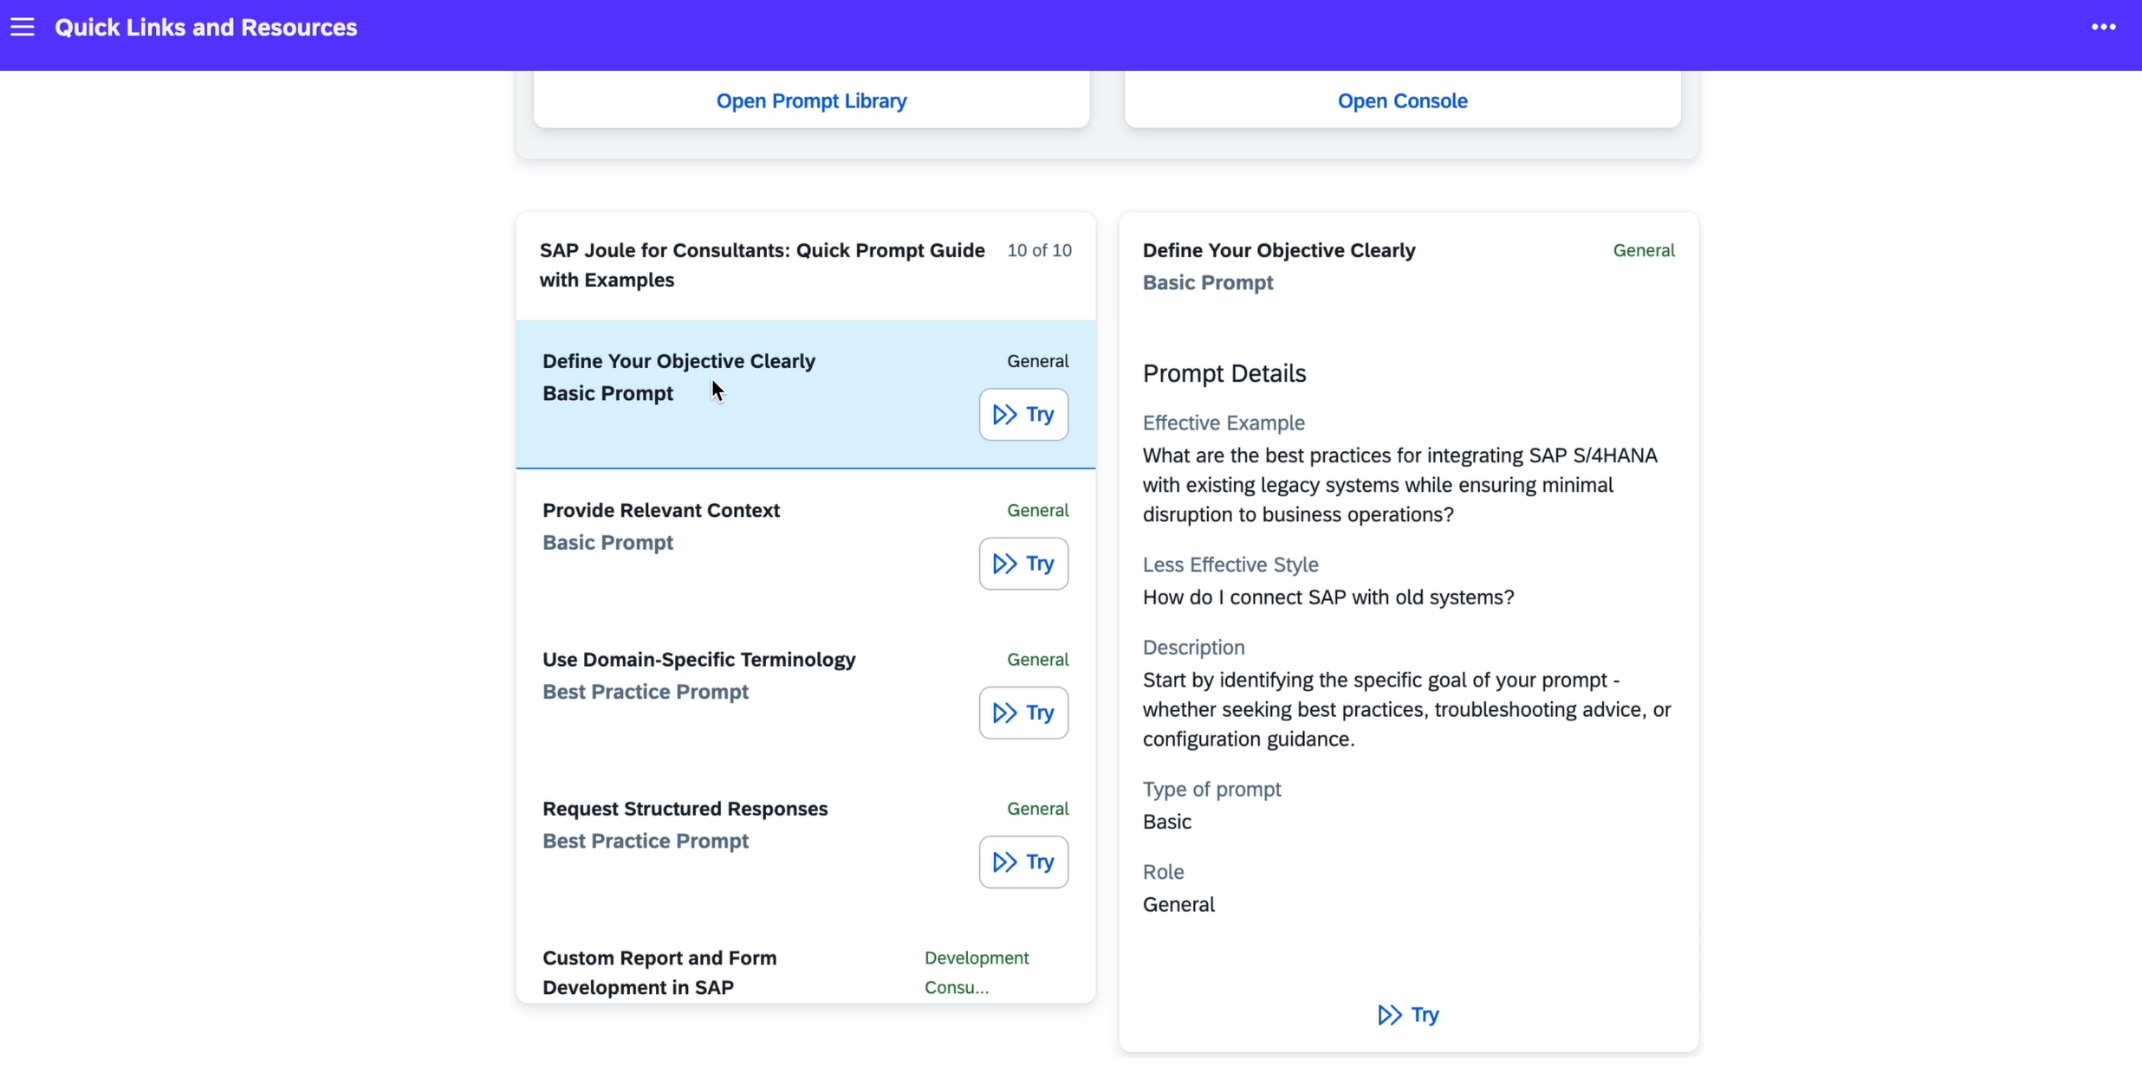Click the General value under Role
This screenshot has width=2142, height=1078.
[1178, 905]
